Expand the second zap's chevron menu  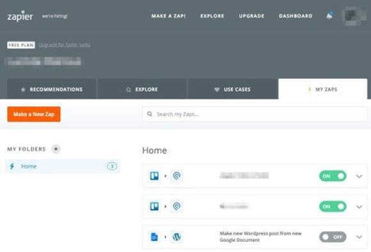pos(359,206)
